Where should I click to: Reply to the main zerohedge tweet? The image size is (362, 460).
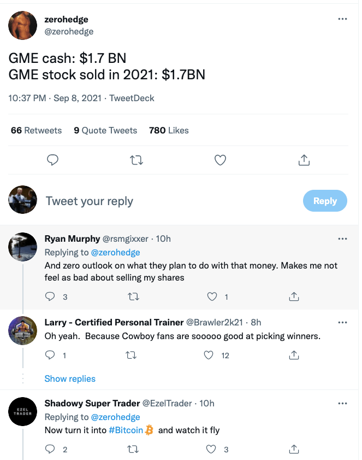[x=53, y=160]
